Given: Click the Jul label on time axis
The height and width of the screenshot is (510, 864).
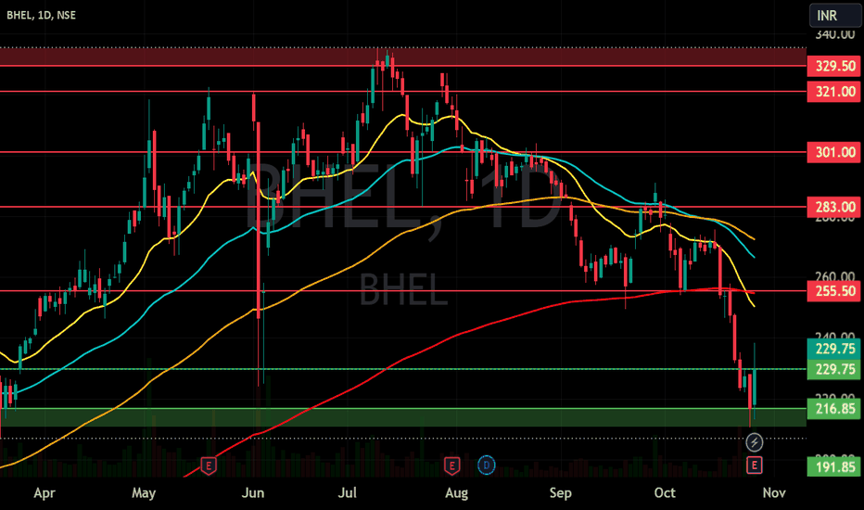Looking at the screenshot, I should pyautogui.click(x=347, y=492).
